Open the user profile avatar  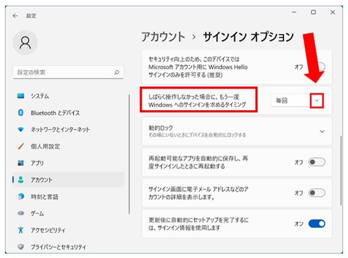[25, 43]
